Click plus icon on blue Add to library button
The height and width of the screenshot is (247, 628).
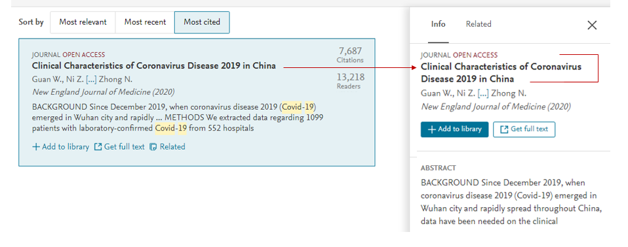coord(432,129)
